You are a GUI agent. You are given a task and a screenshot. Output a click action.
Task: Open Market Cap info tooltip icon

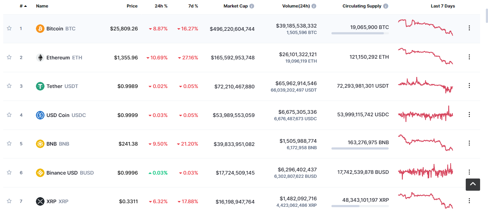252,6
